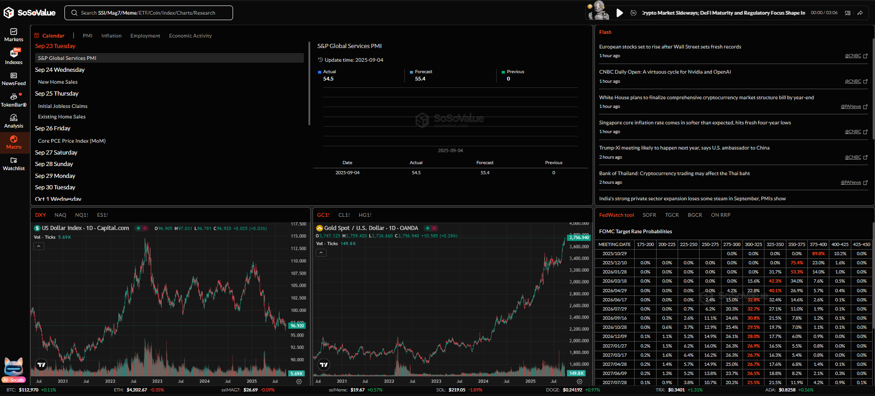This screenshot has width=875, height=396.
Task: Open DXY chart settings hexagon icon
Action: 299,381
